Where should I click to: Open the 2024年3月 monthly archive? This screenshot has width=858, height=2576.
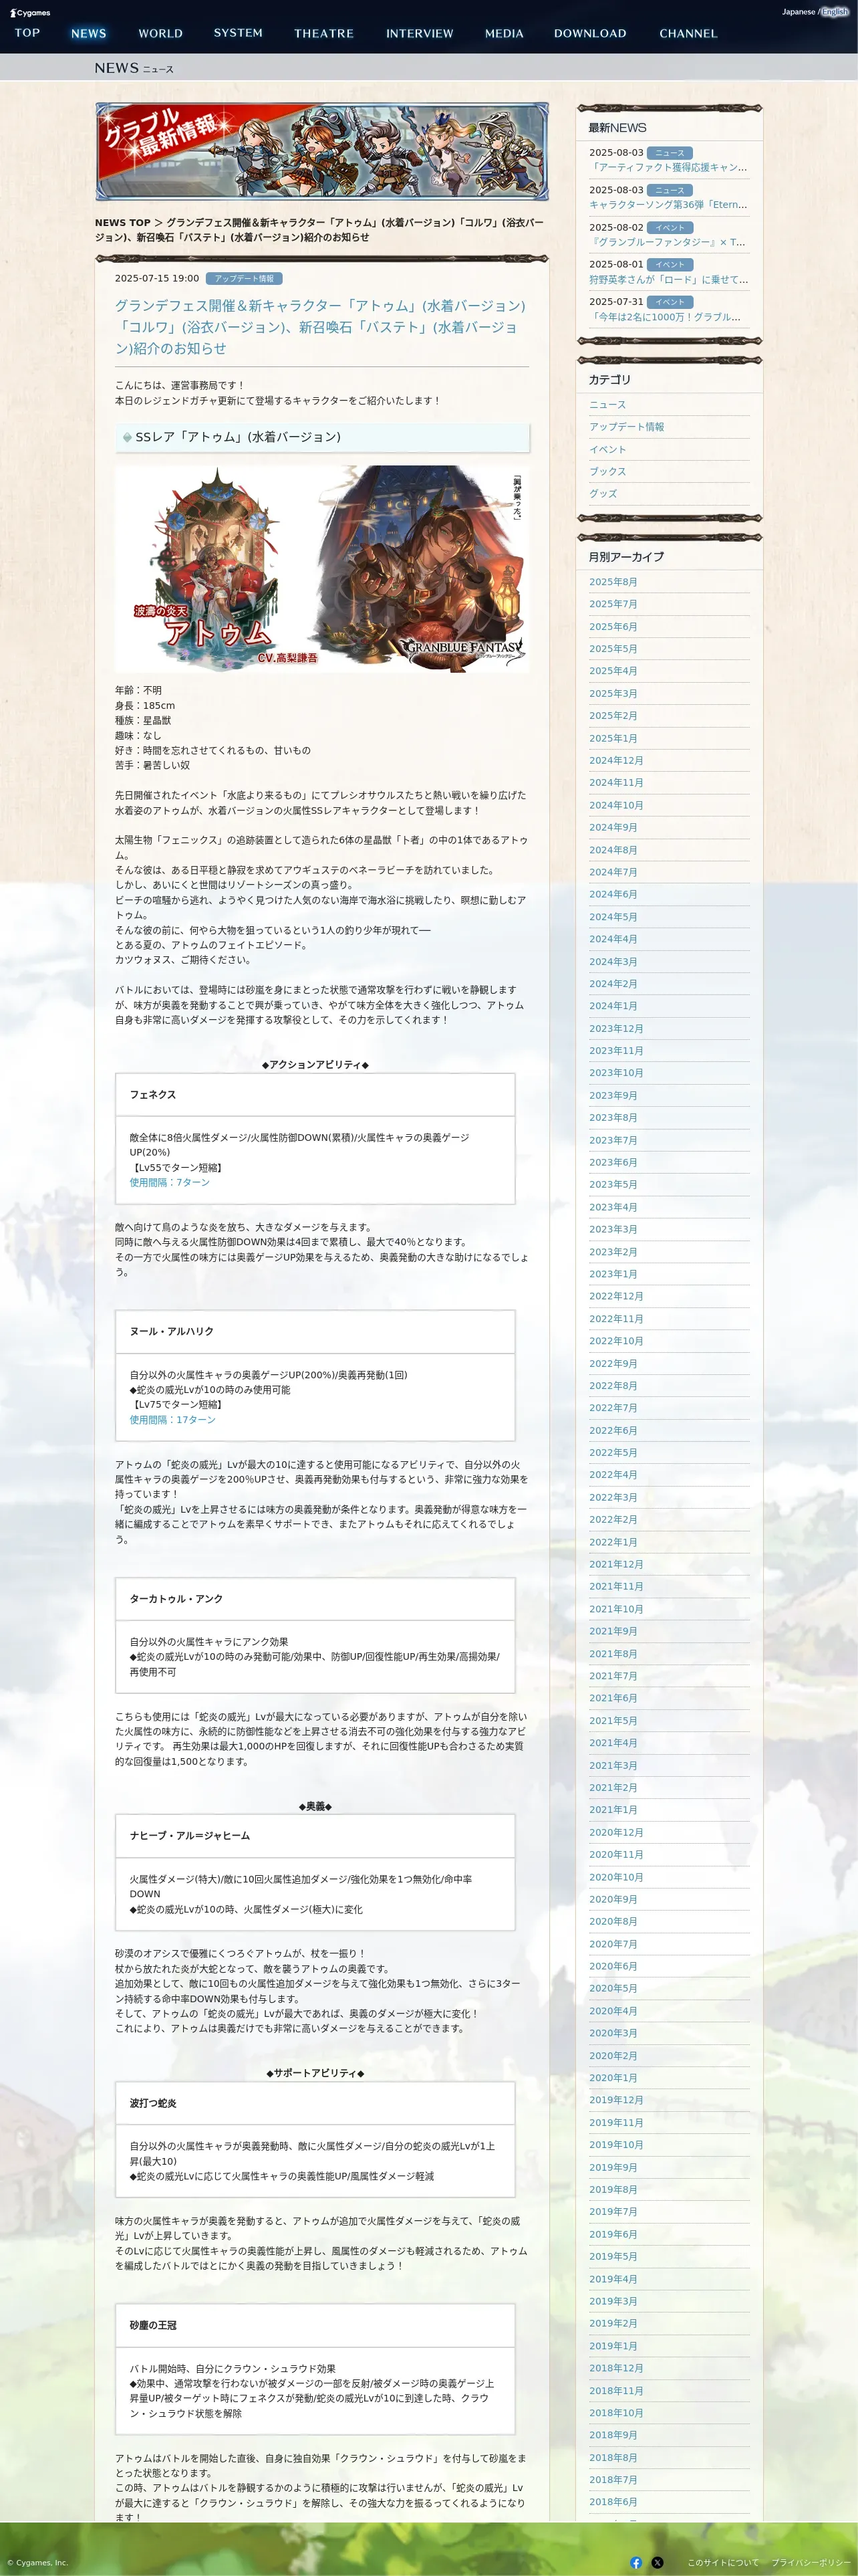(612, 962)
